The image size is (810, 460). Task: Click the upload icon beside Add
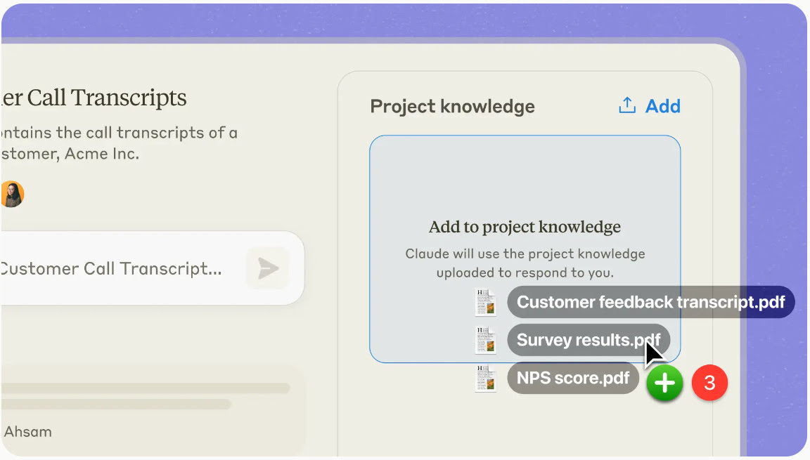627,105
